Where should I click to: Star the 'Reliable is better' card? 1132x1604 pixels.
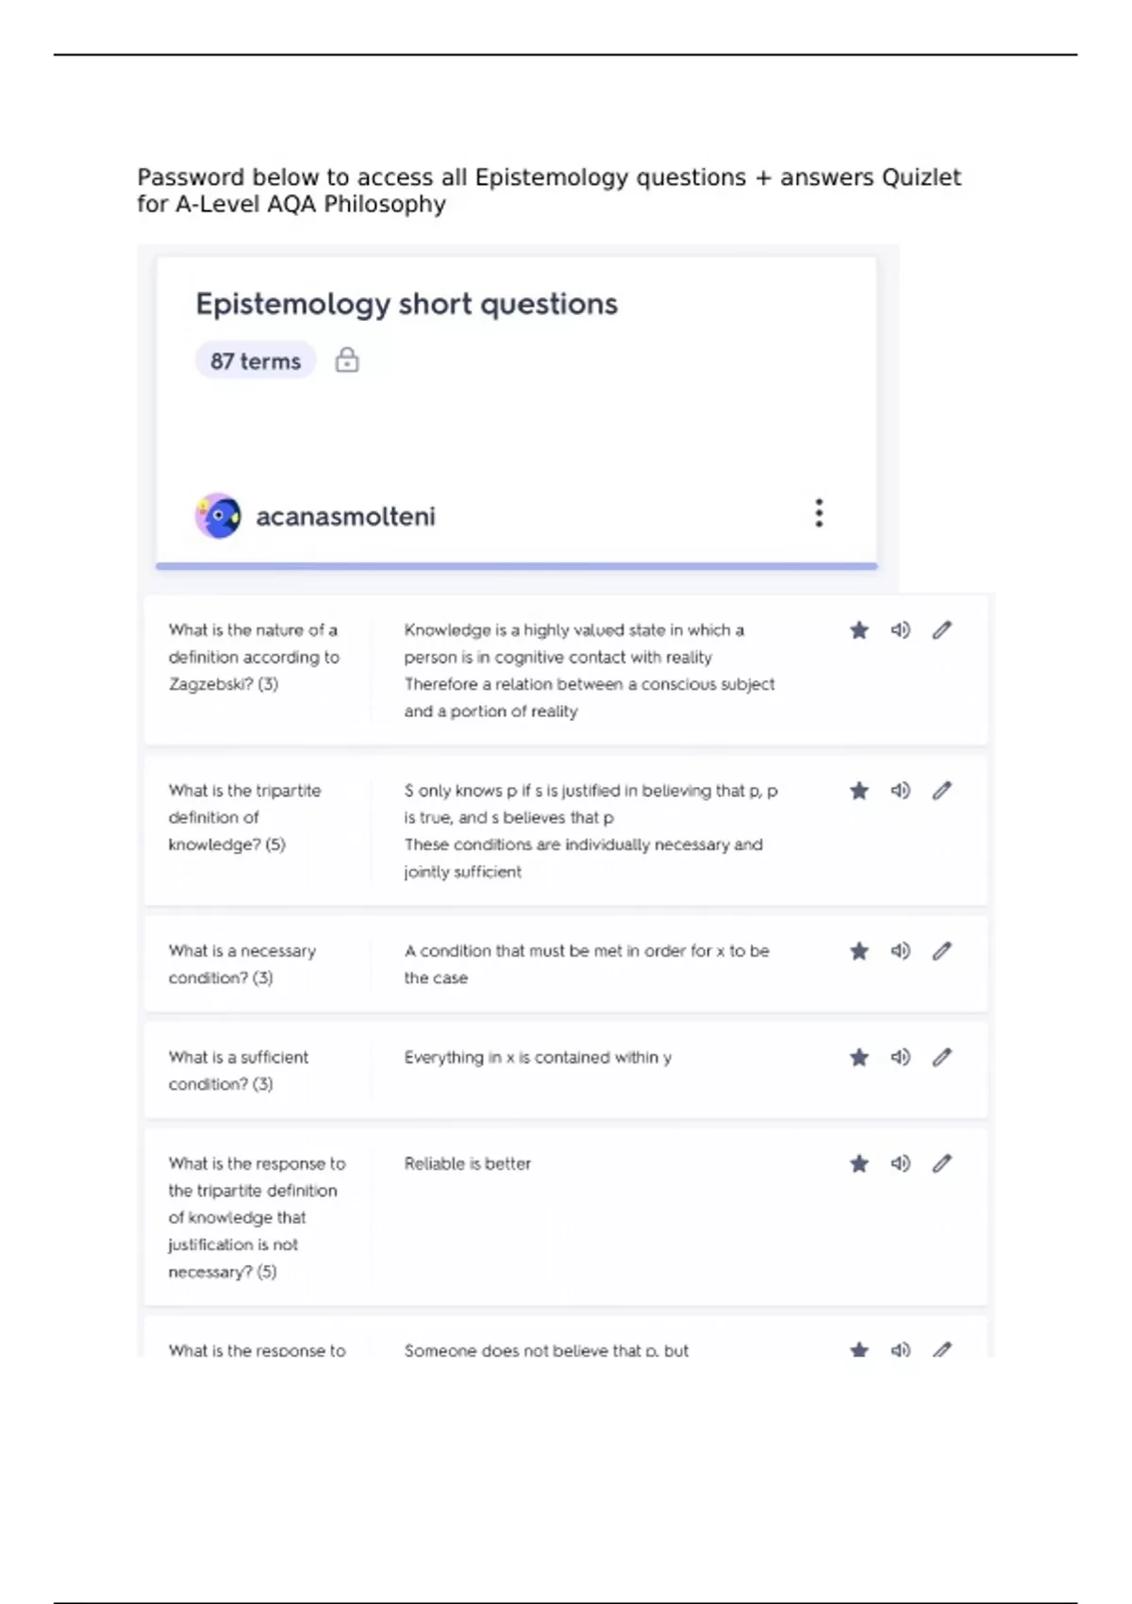point(858,1164)
